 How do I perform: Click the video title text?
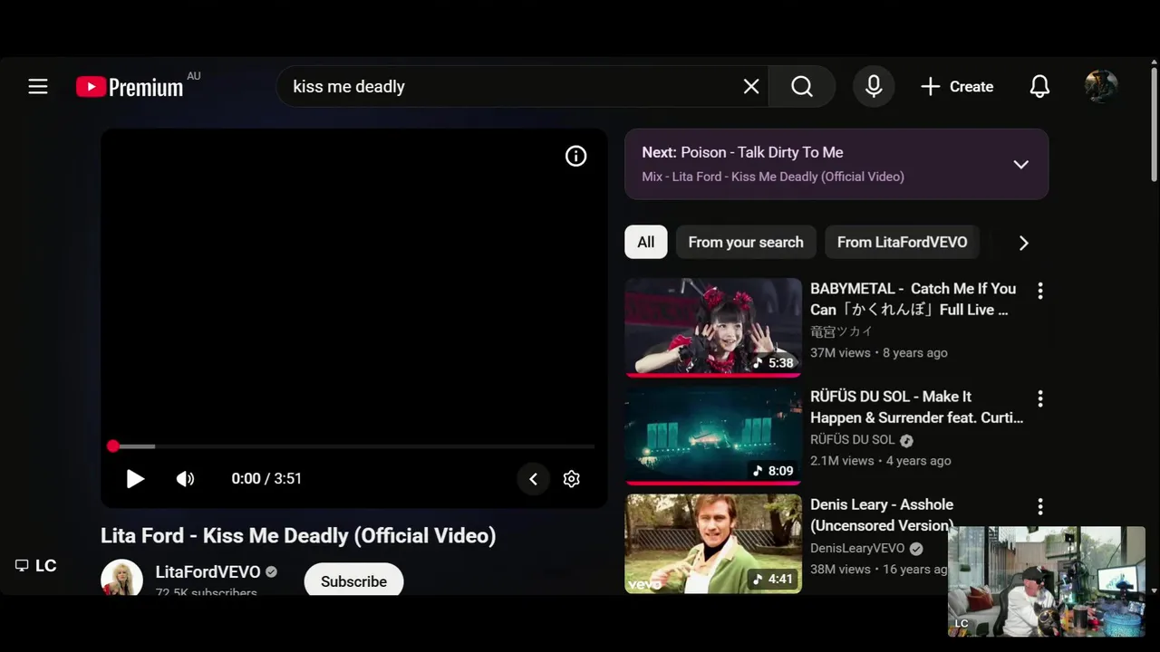pos(298,536)
